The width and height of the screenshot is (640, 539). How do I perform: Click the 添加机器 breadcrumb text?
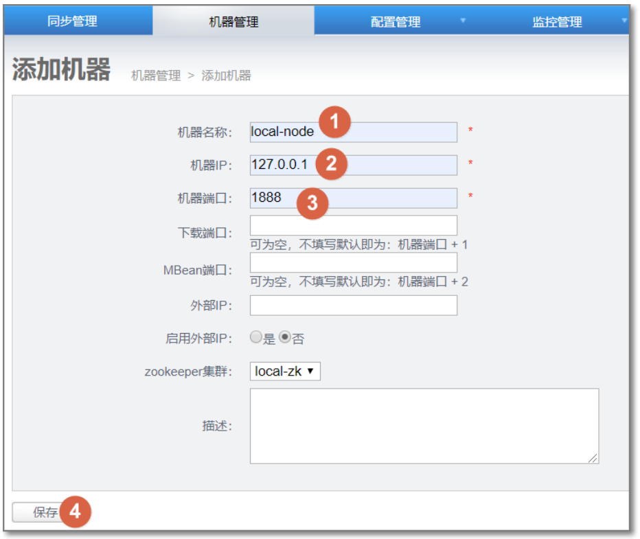(x=226, y=76)
